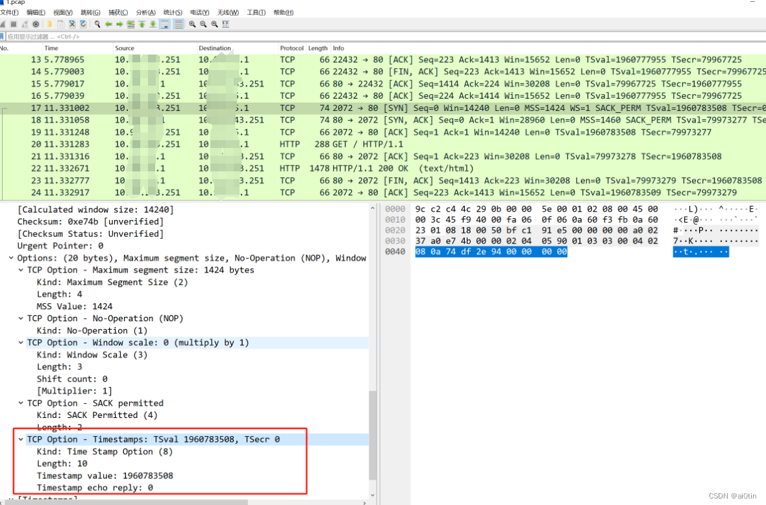The height and width of the screenshot is (505, 766).
Task: Click the Go to Last Packet icon
Action: point(153,24)
